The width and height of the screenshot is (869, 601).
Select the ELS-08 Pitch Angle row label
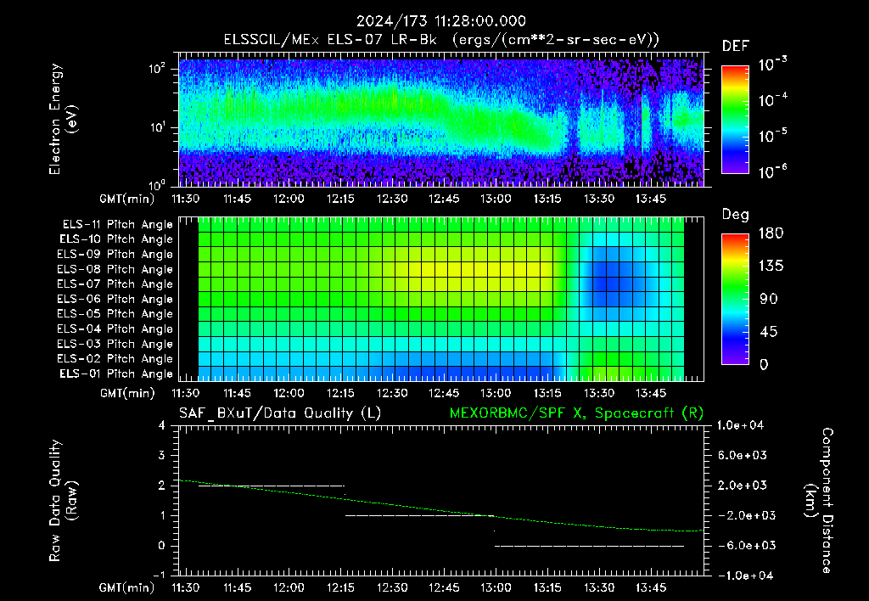115,269
